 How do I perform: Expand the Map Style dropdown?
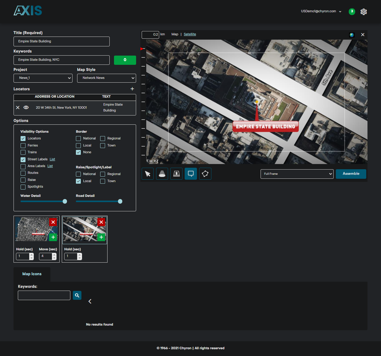point(107,78)
